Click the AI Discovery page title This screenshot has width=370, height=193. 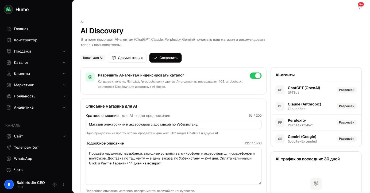coord(102,31)
